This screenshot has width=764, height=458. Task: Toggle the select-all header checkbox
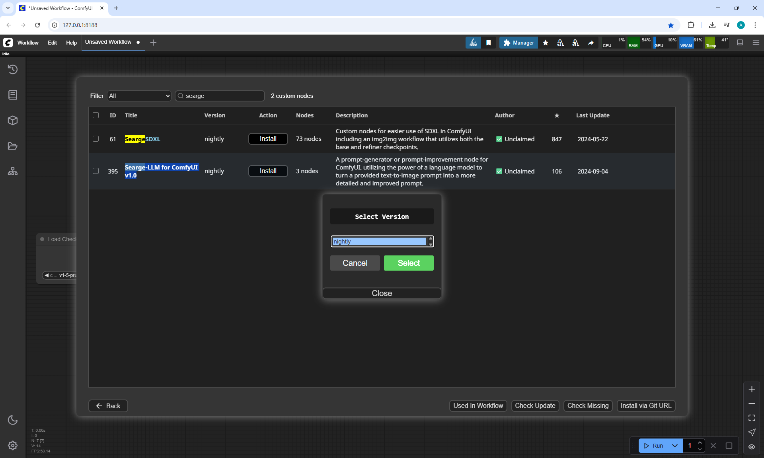coord(95,115)
